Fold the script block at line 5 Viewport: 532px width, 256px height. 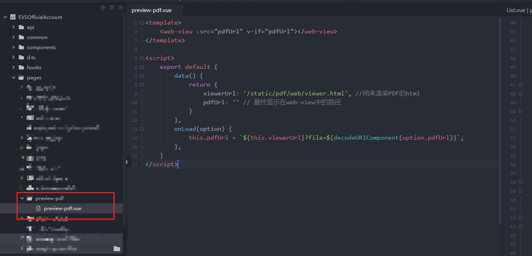[142, 58]
